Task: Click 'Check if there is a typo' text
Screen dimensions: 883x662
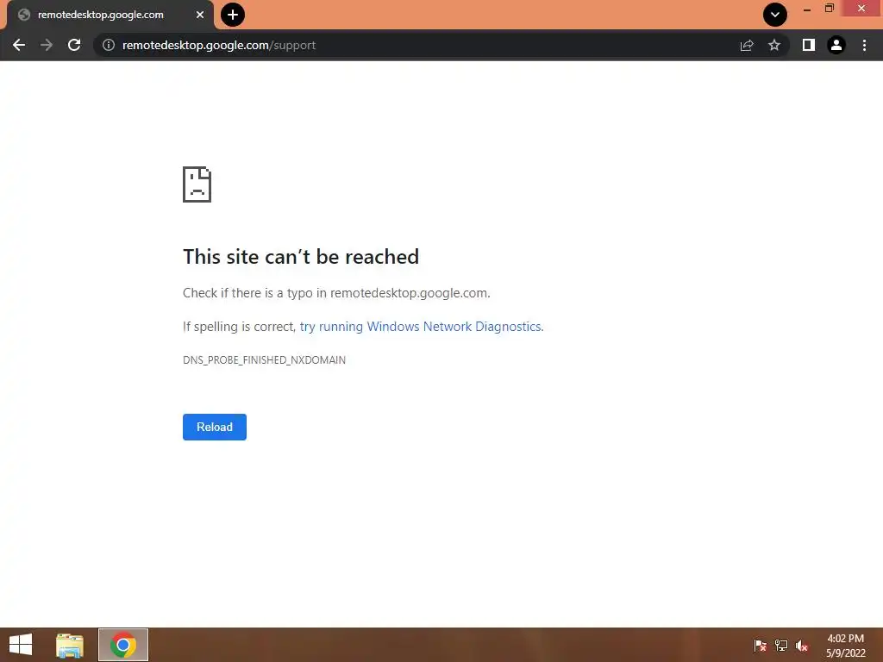Action: (x=337, y=293)
